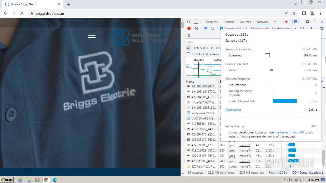The image size is (326, 183).
Task: Bookmark this page with the star icon
Action: coord(294,13)
